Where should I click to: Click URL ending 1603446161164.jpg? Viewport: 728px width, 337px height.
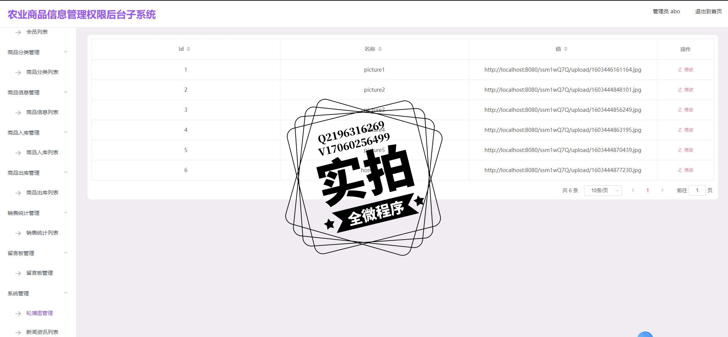click(x=563, y=70)
